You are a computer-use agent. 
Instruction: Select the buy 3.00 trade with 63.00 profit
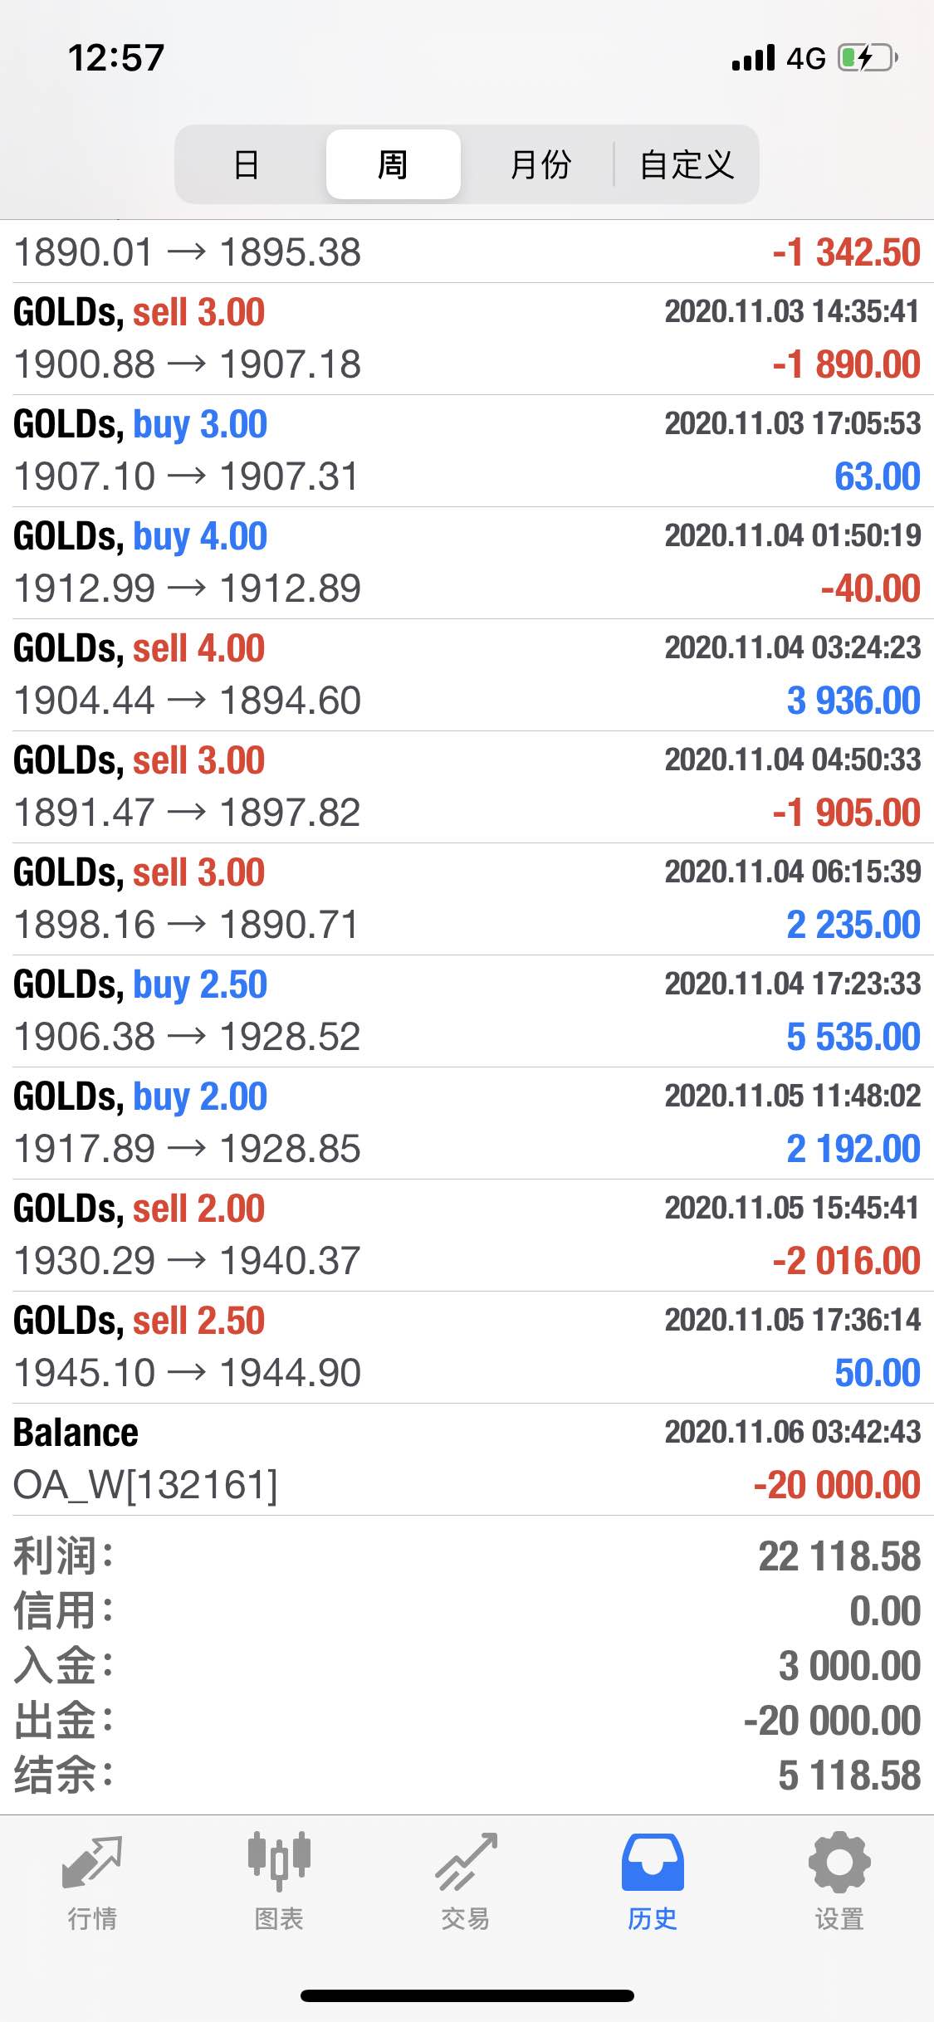pos(467,451)
